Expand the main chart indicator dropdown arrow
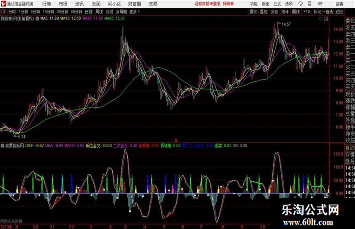 (x=37, y=18)
